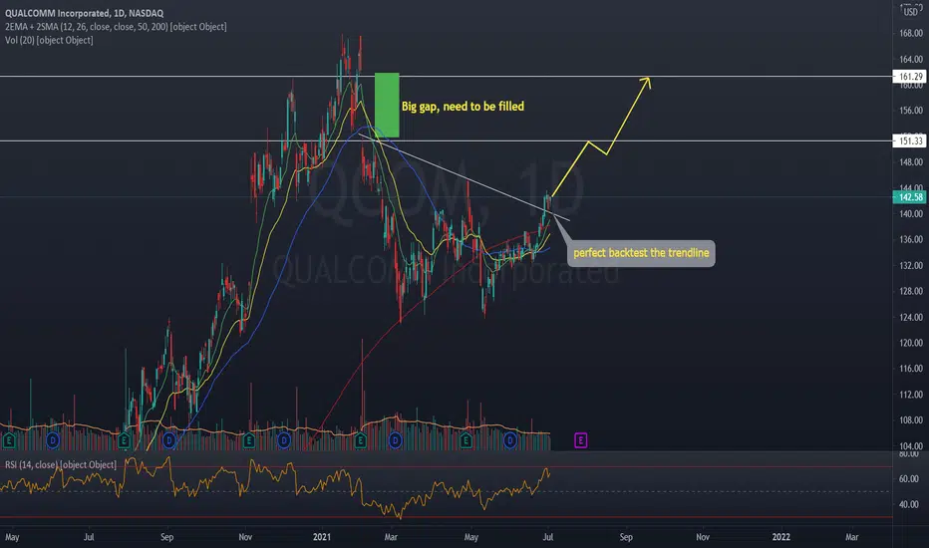929x548 pixels.
Task: Click the Mar label right of 2021
Action: point(391,537)
